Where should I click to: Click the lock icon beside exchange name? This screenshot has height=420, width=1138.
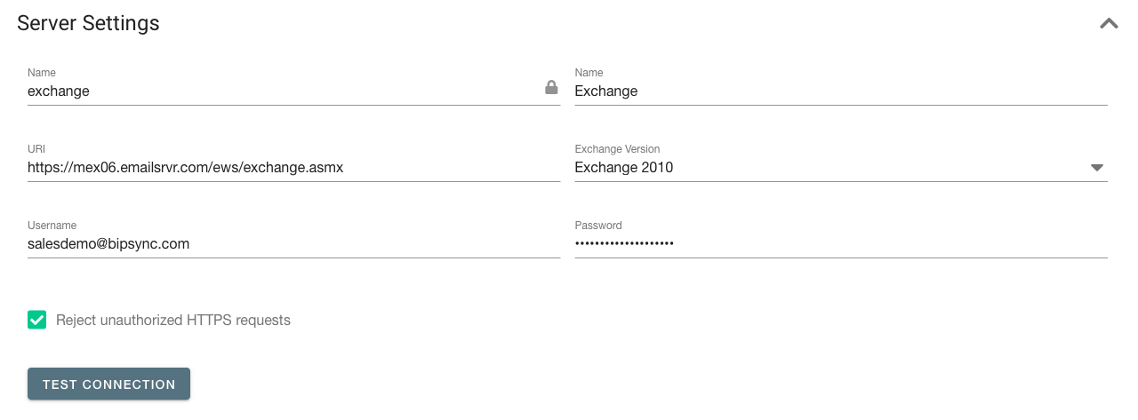551,88
